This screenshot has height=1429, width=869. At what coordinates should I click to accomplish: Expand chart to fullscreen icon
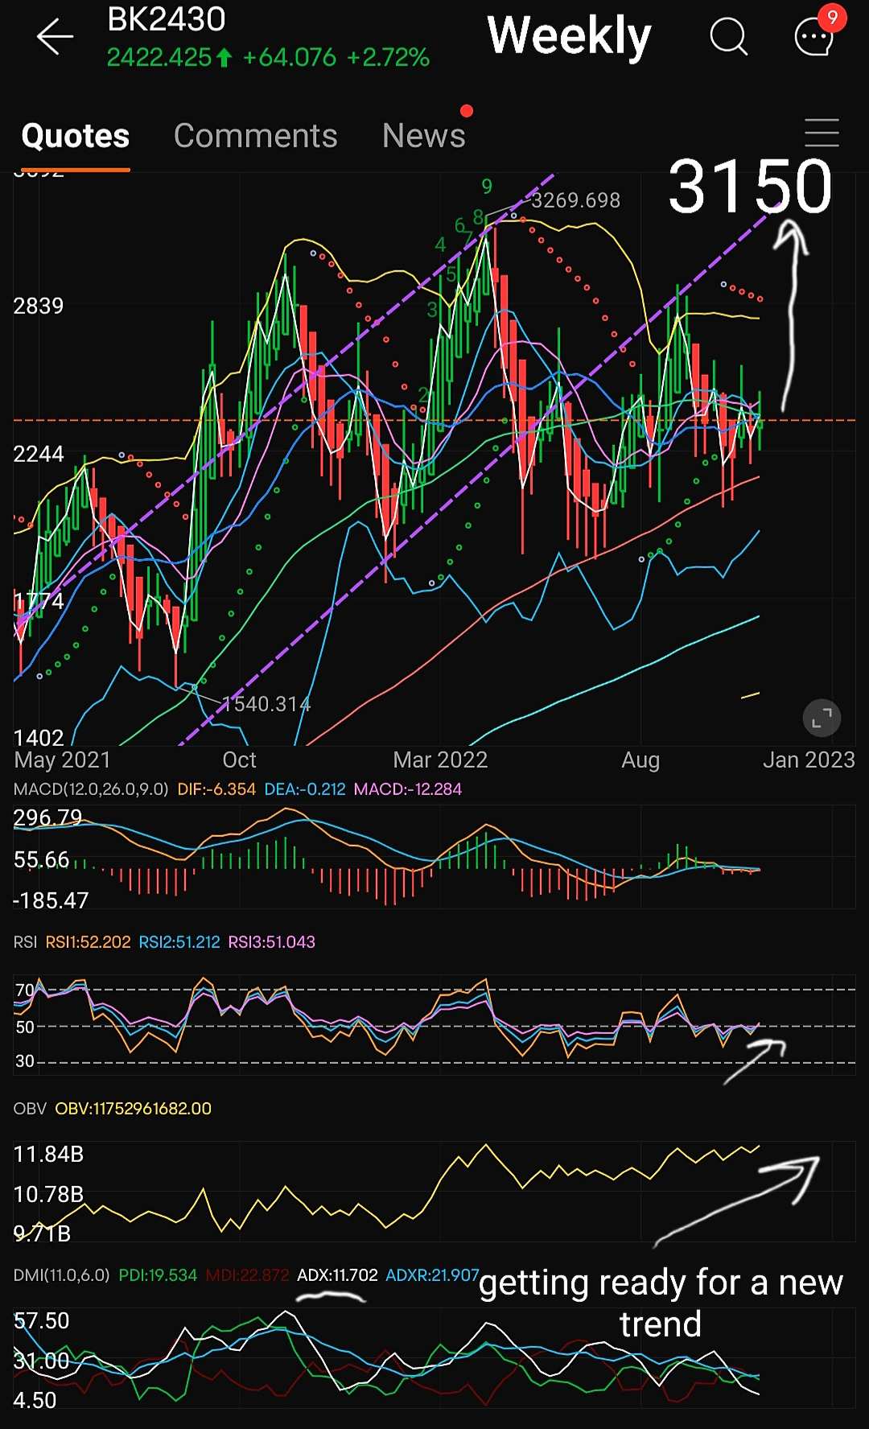click(x=822, y=718)
